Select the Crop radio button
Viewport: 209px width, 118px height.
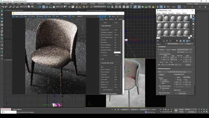[178, 80]
